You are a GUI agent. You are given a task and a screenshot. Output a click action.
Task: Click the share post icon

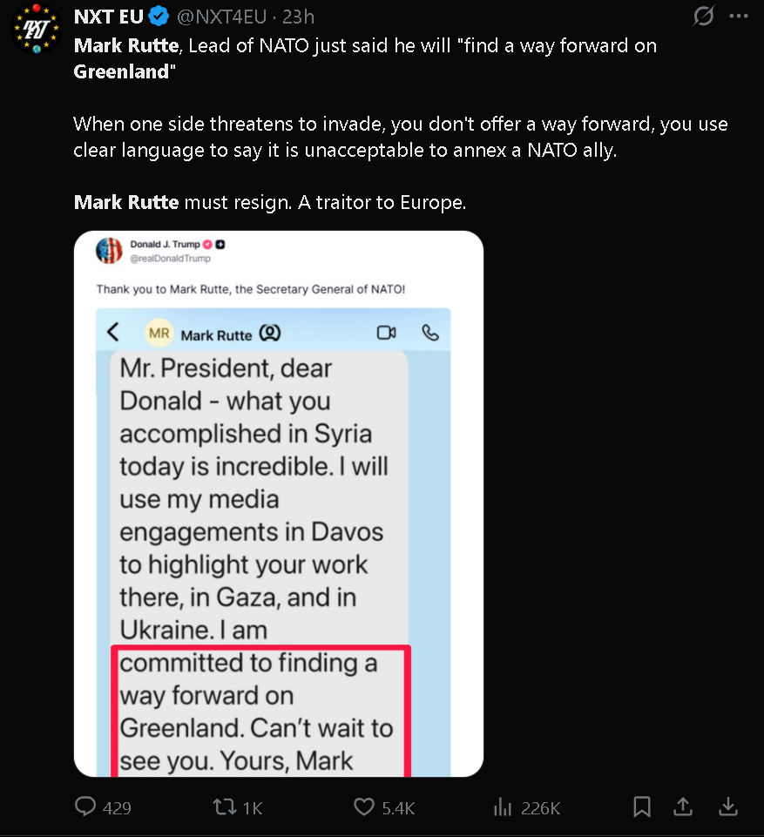pos(684,807)
